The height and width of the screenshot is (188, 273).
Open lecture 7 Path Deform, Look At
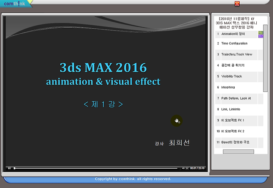click(x=236, y=98)
